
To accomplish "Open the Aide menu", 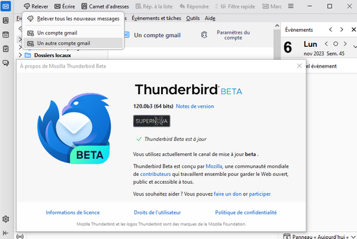I will click(210, 18).
